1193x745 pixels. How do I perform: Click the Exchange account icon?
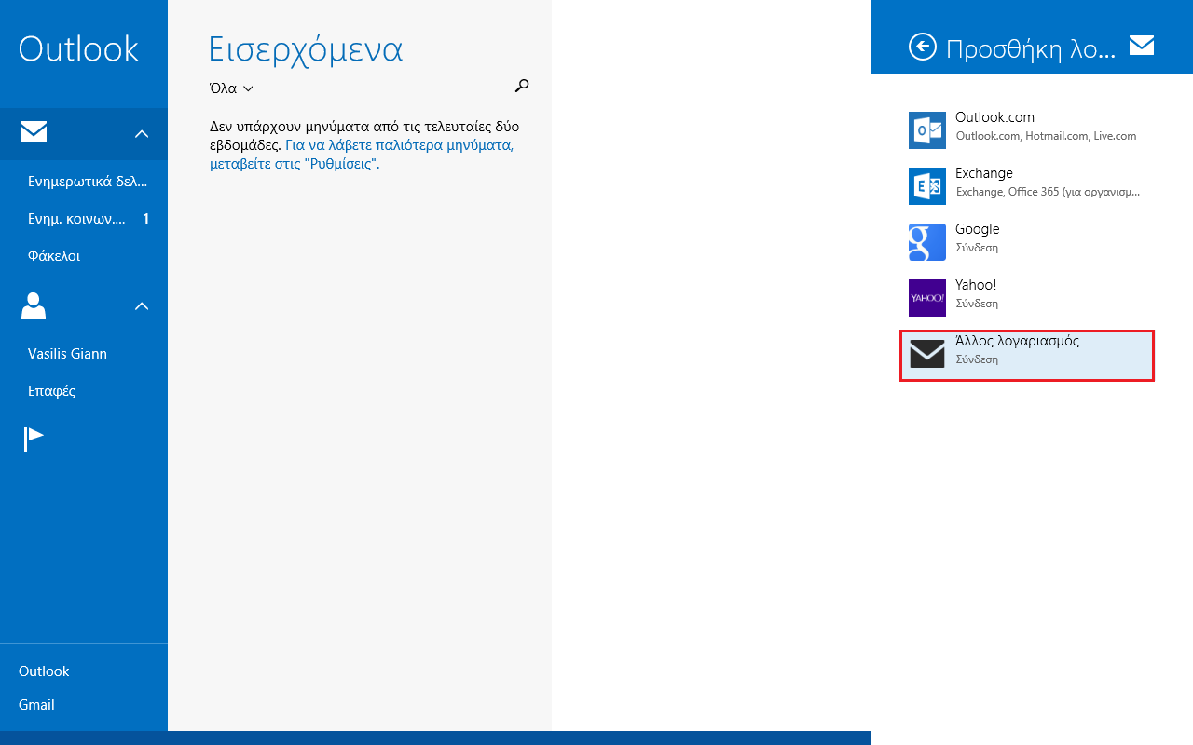927,186
